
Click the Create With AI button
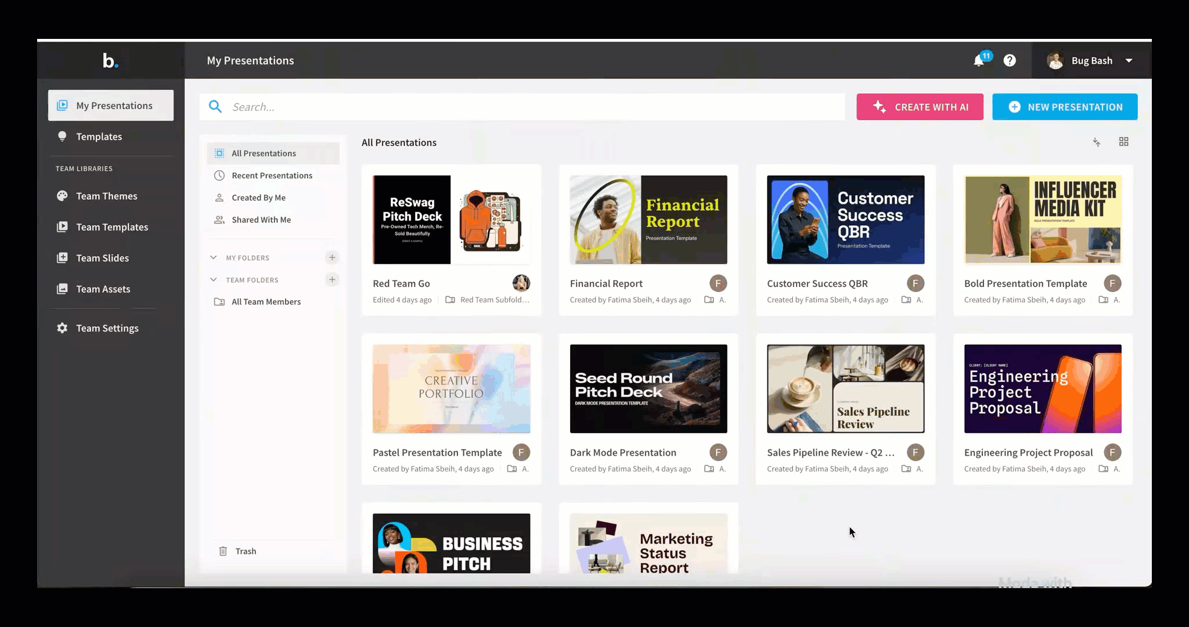click(x=920, y=107)
